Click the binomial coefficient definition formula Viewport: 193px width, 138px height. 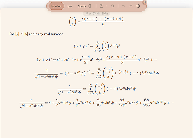point(97,22)
